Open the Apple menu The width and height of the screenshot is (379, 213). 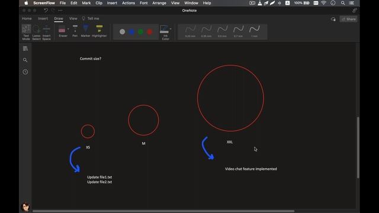pyautogui.click(x=26, y=3)
